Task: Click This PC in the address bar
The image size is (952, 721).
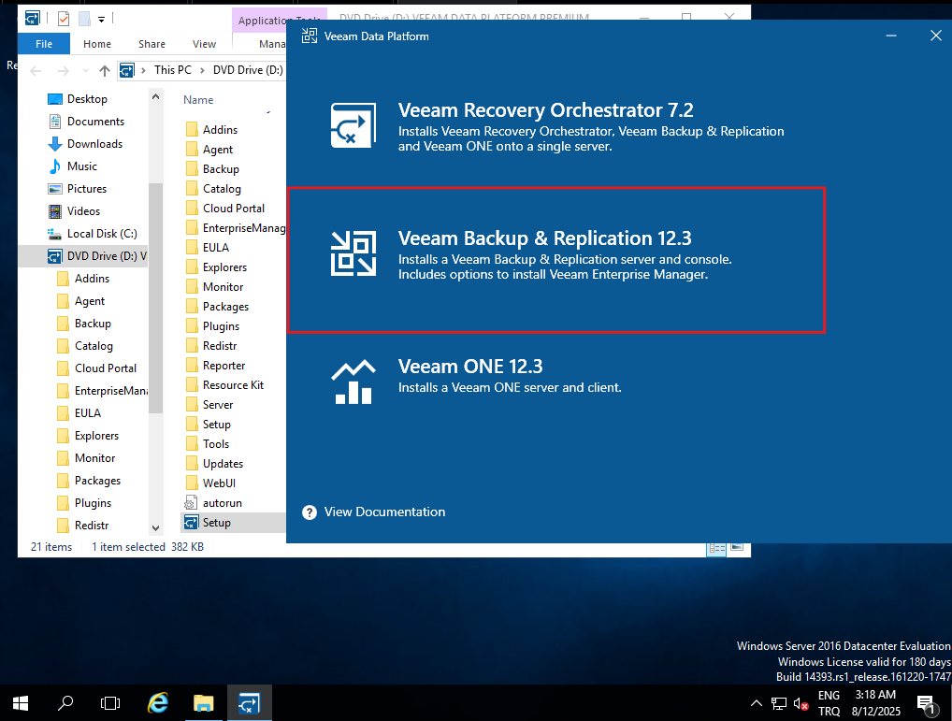Action: click(x=172, y=70)
